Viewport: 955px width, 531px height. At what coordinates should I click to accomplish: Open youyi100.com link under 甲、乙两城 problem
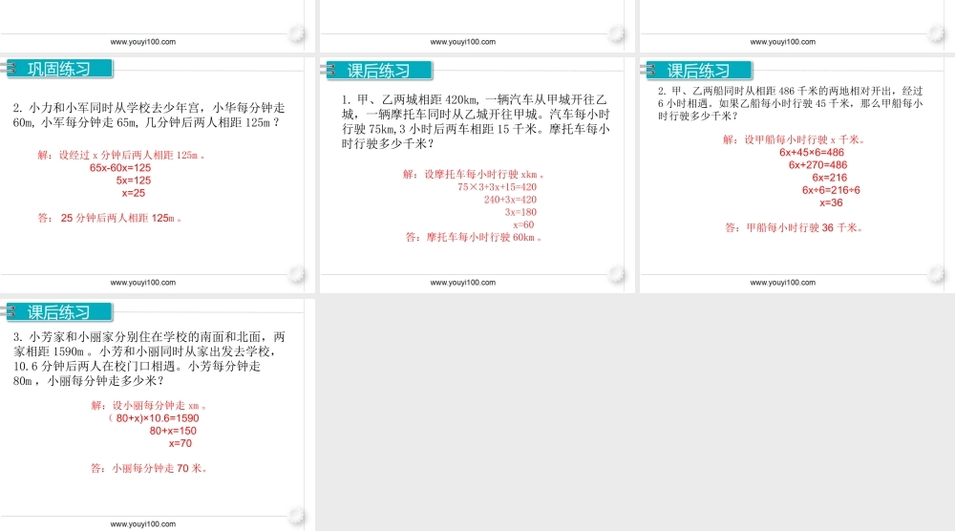coord(463,283)
